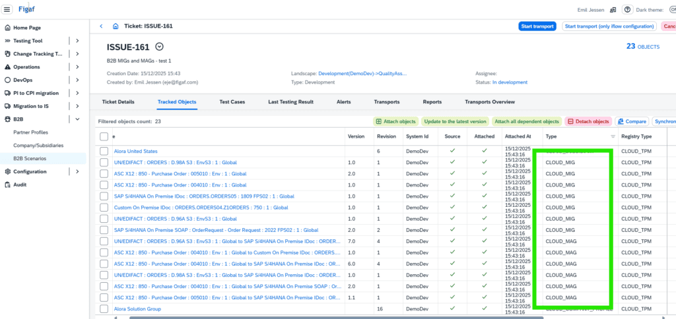The image size is (676, 319).
Task: Click the horizontal scrollbar under the table
Action: tap(336, 317)
